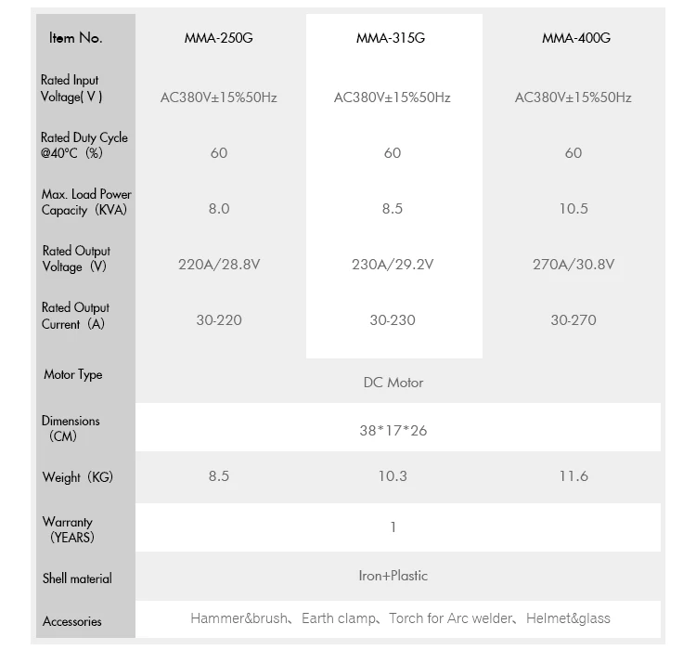The height and width of the screenshot is (663, 696).
Task: Select the 'Motor Type' row label
Action: 73,374
